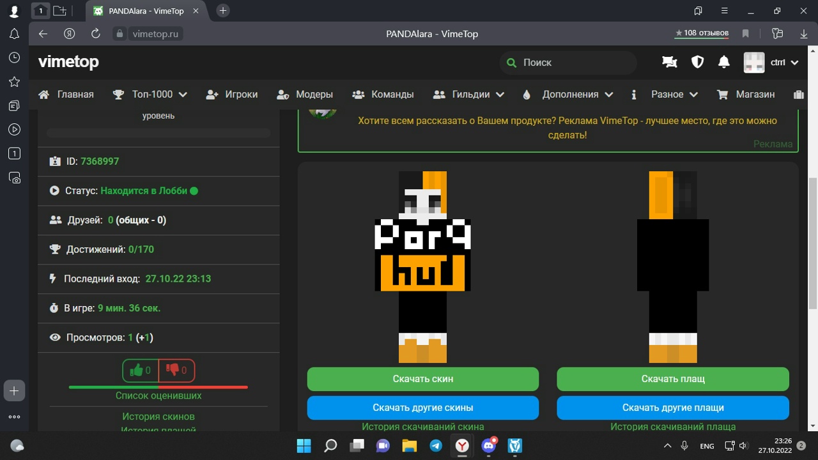This screenshot has height=460, width=818.
Task: Click the briefcase icon in the navigation bar
Action: pos(798,95)
